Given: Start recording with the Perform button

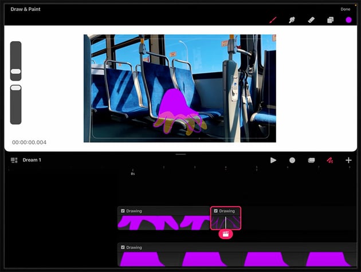Looking at the screenshot, I should pyautogui.click(x=292, y=160).
